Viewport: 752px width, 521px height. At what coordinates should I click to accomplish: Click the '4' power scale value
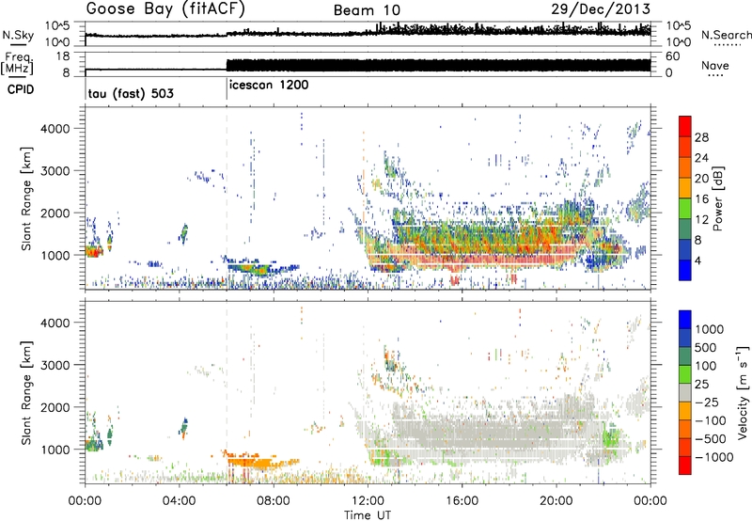click(x=697, y=261)
